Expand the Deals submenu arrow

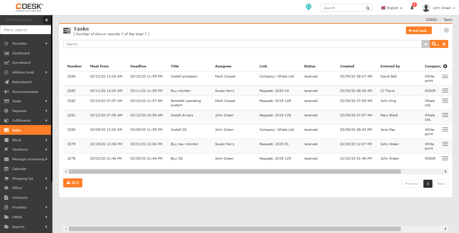46,101
